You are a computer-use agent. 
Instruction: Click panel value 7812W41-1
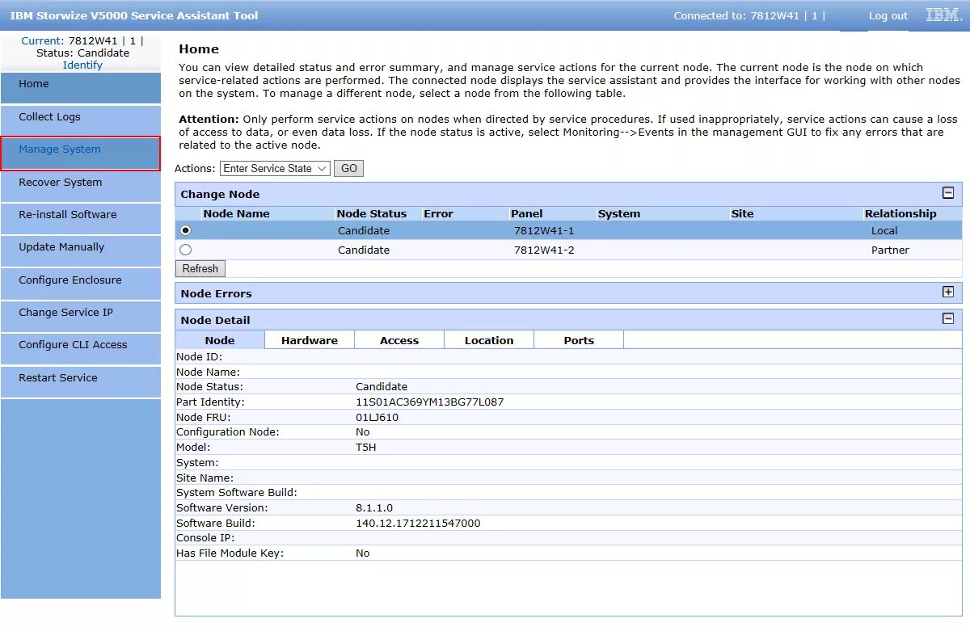point(544,230)
